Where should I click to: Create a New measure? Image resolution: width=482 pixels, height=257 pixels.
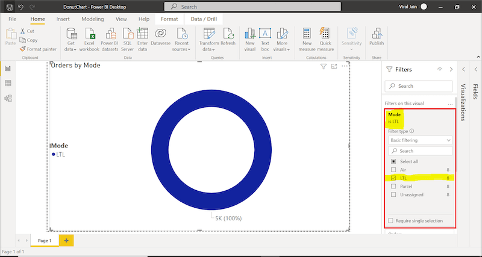click(x=307, y=39)
